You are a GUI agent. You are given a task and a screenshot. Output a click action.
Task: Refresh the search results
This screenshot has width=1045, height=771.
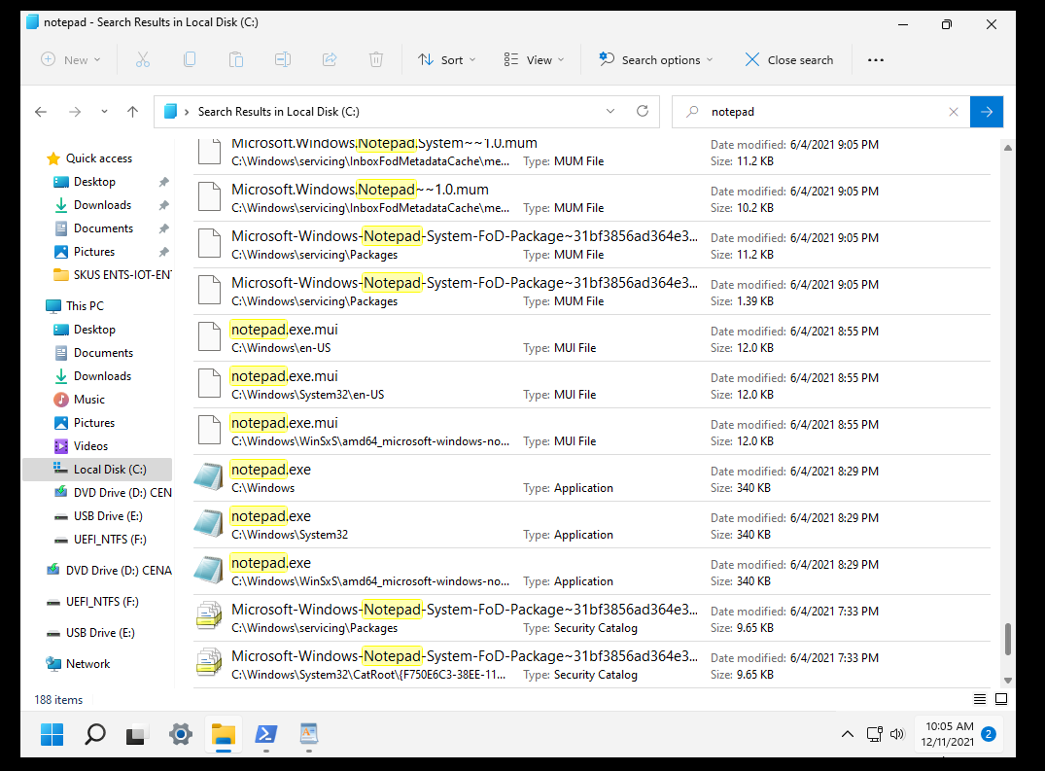point(643,111)
